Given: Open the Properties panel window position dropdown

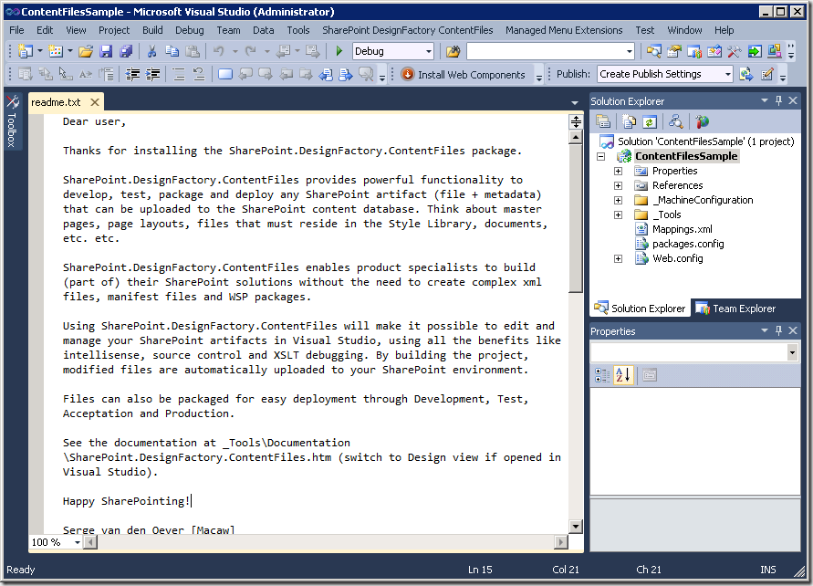Looking at the screenshot, I should 765,330.
